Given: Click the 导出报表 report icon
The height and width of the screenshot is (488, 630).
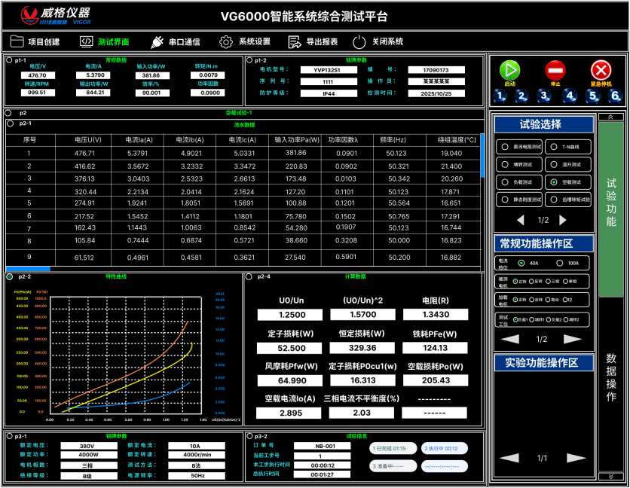Looking at the screenshot, I should tap(295, 41).
